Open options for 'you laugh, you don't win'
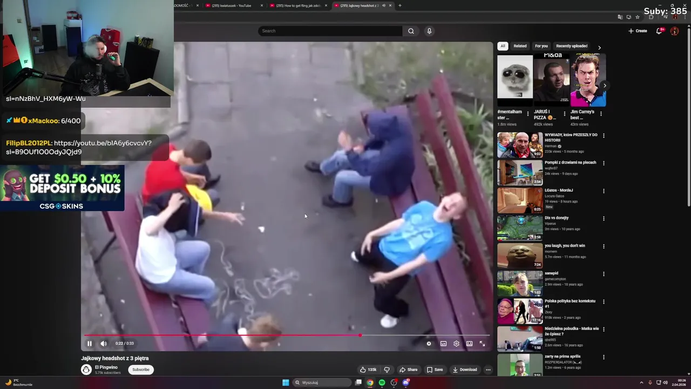Screen dimensions: 691x389 604,246
